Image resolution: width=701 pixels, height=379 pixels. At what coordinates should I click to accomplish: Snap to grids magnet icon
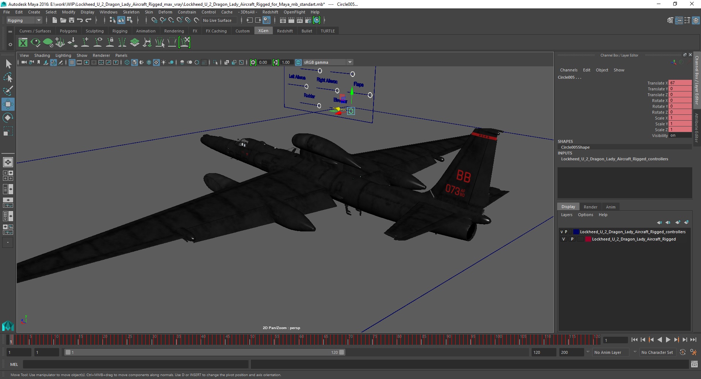154,20
